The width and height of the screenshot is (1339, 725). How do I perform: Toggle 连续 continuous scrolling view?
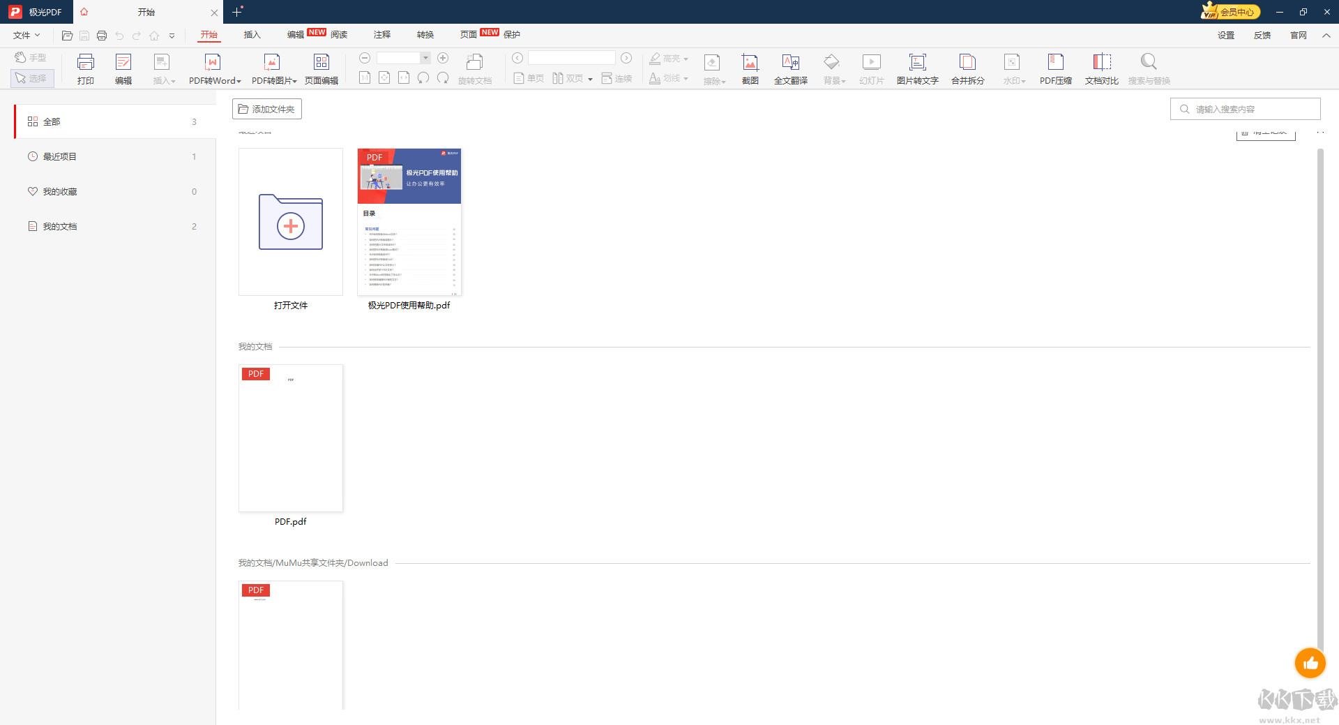617,78
